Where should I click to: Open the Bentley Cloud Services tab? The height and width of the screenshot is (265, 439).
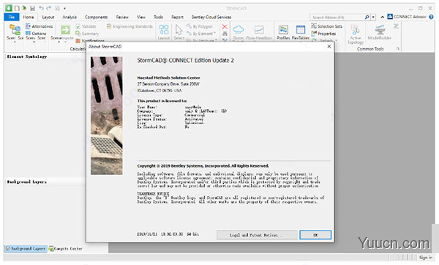point(211,17)
